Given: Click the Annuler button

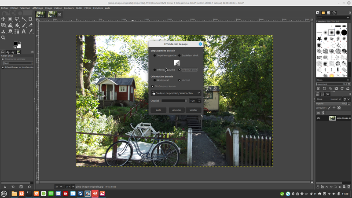Looking at the screenshot, I should point(176,110).
